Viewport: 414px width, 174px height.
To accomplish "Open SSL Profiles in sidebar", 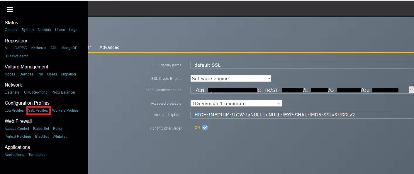I will (x=38, y=111).
